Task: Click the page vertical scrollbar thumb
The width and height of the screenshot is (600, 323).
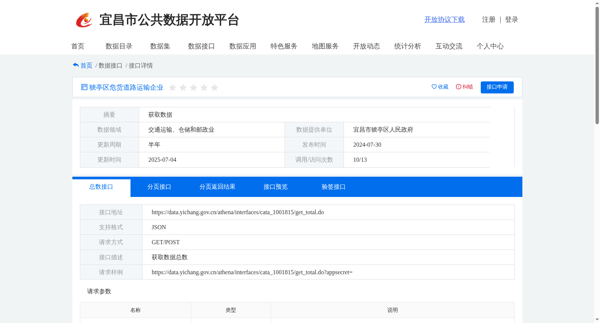Action: coord(597,65)
